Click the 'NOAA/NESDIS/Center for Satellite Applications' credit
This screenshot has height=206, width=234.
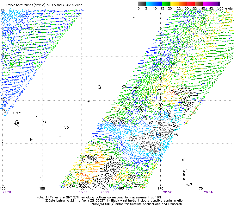(x=137, y=204)
